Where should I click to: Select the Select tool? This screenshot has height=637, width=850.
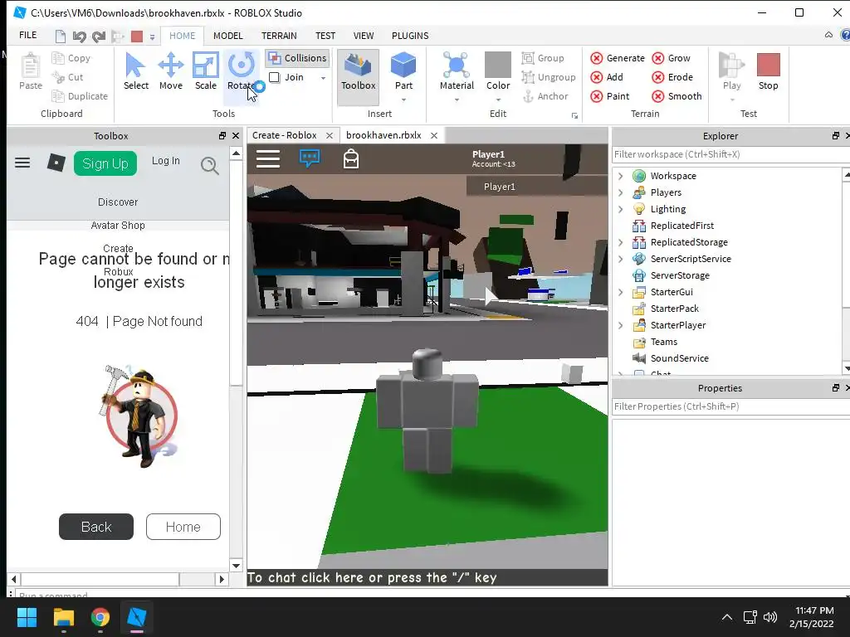[x=135, y=71]
